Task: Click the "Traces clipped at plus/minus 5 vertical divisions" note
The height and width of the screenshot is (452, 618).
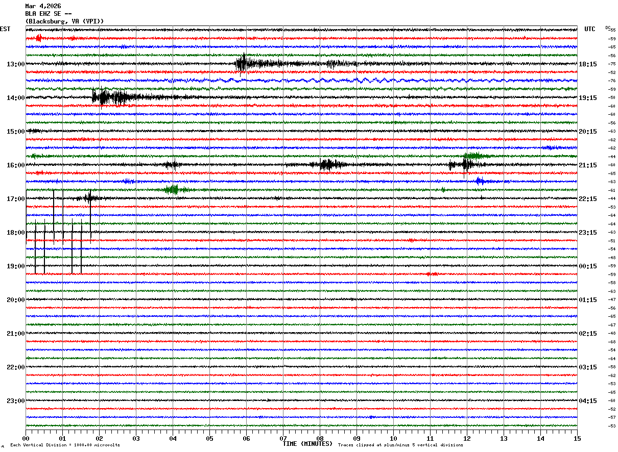Action: click(400, 445)
